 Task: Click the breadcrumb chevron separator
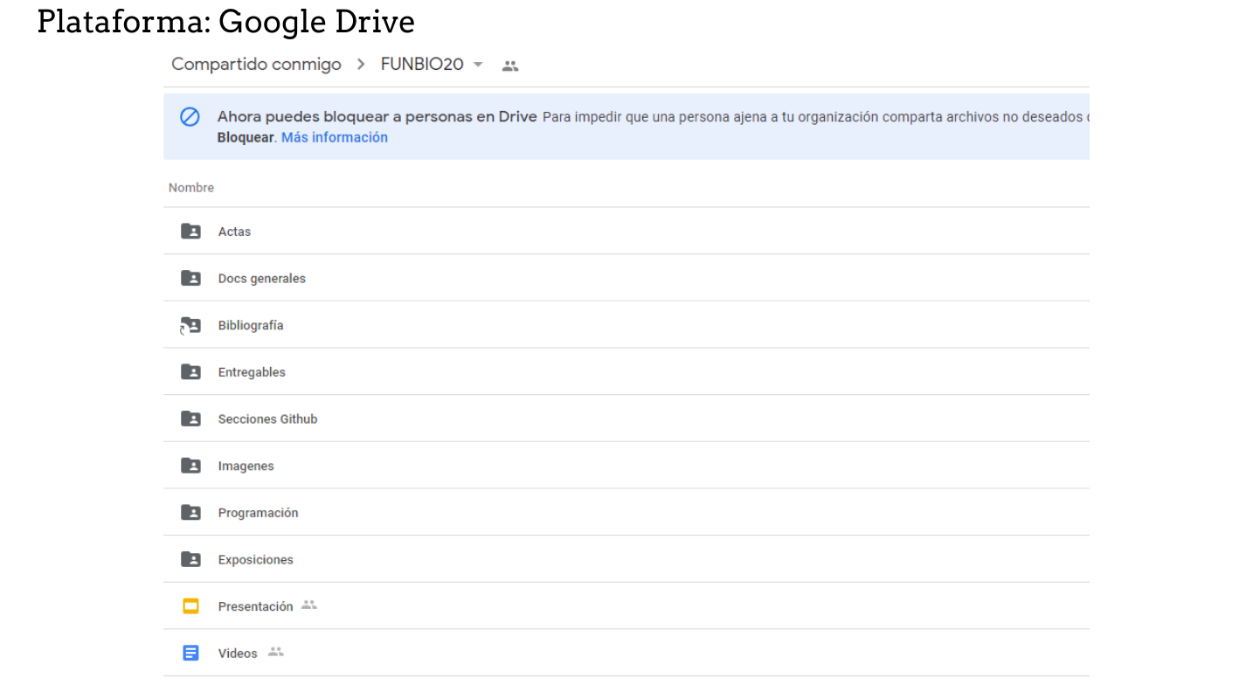361,65
